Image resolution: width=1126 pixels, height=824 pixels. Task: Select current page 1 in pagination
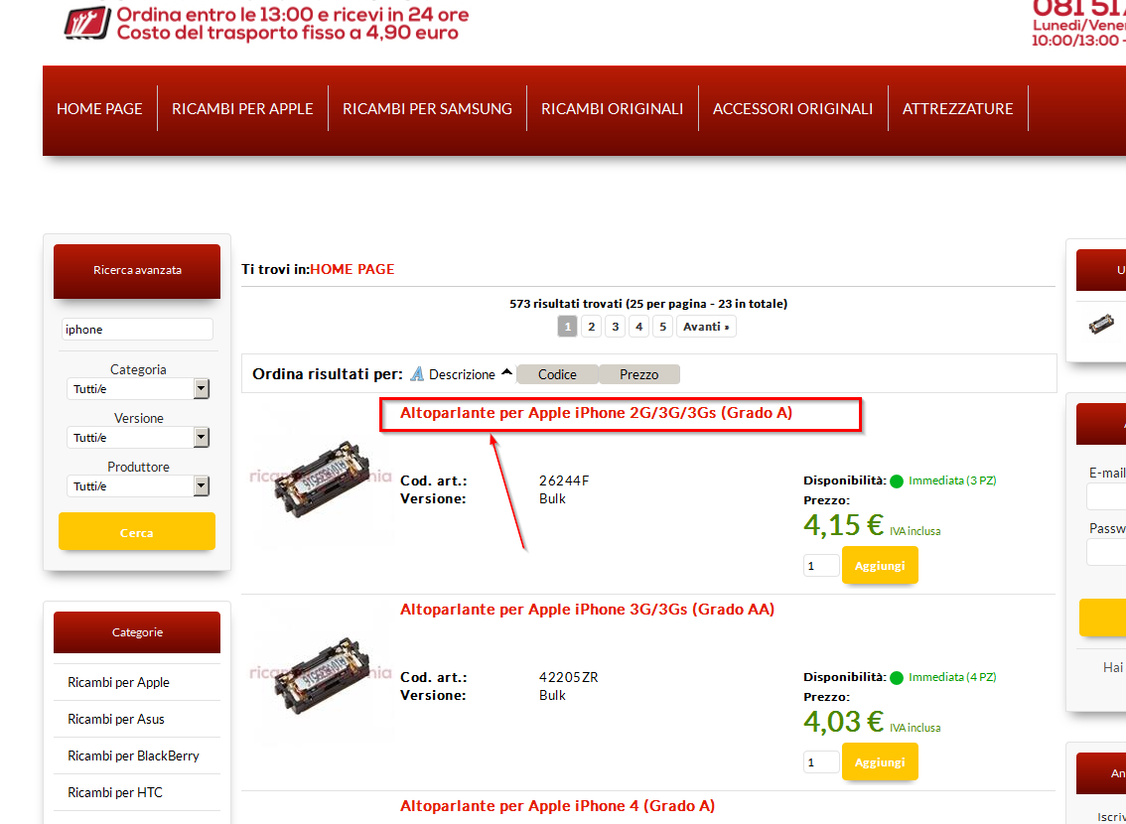tap(567, 327)
